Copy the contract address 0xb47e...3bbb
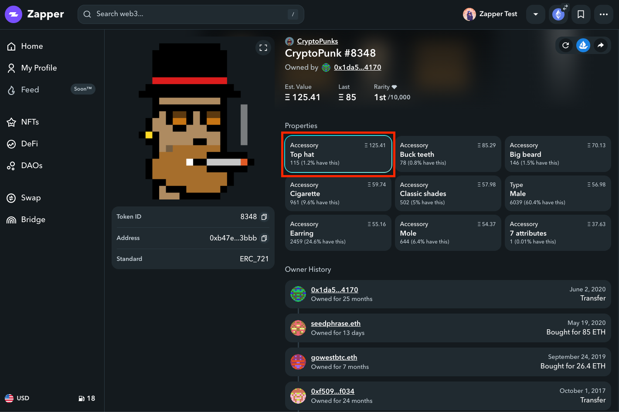Image resolution: width=619 pixels, height=412 pixels. (x=264, y=238)
